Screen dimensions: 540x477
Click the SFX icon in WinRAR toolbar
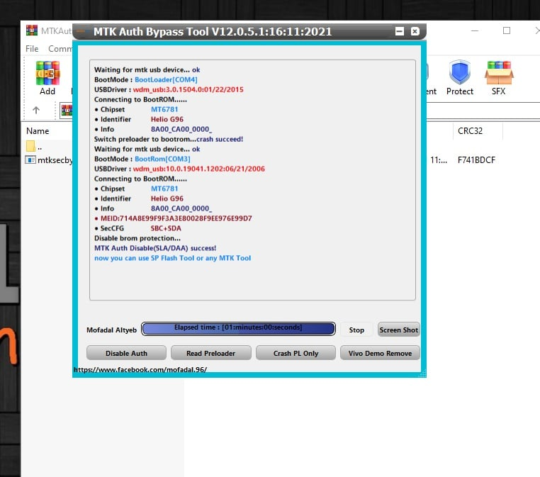point(499,73)
